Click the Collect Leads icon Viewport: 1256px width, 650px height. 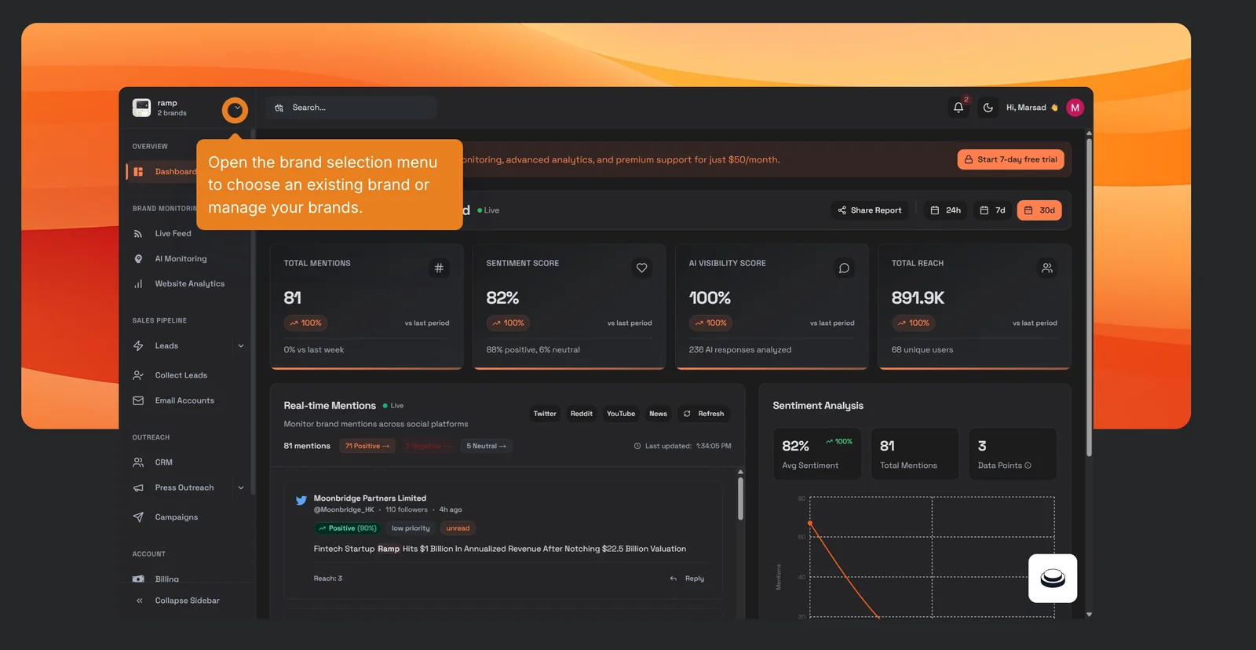[138, 376]
